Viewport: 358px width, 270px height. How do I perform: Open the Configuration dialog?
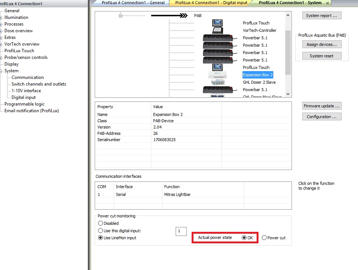tap(322, 117)
